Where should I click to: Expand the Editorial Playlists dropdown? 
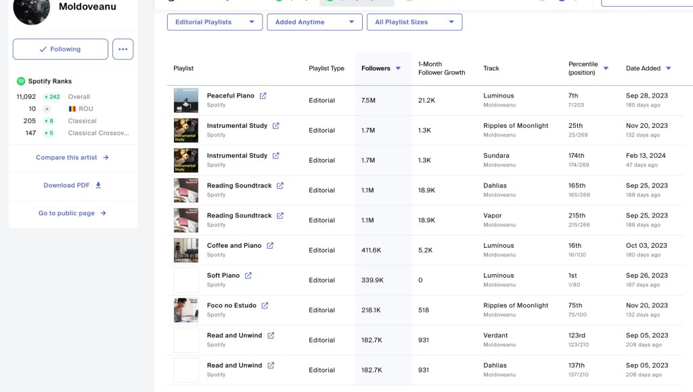(x=215, y=22)
